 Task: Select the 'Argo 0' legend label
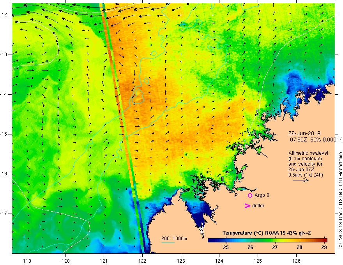point(262,195)
